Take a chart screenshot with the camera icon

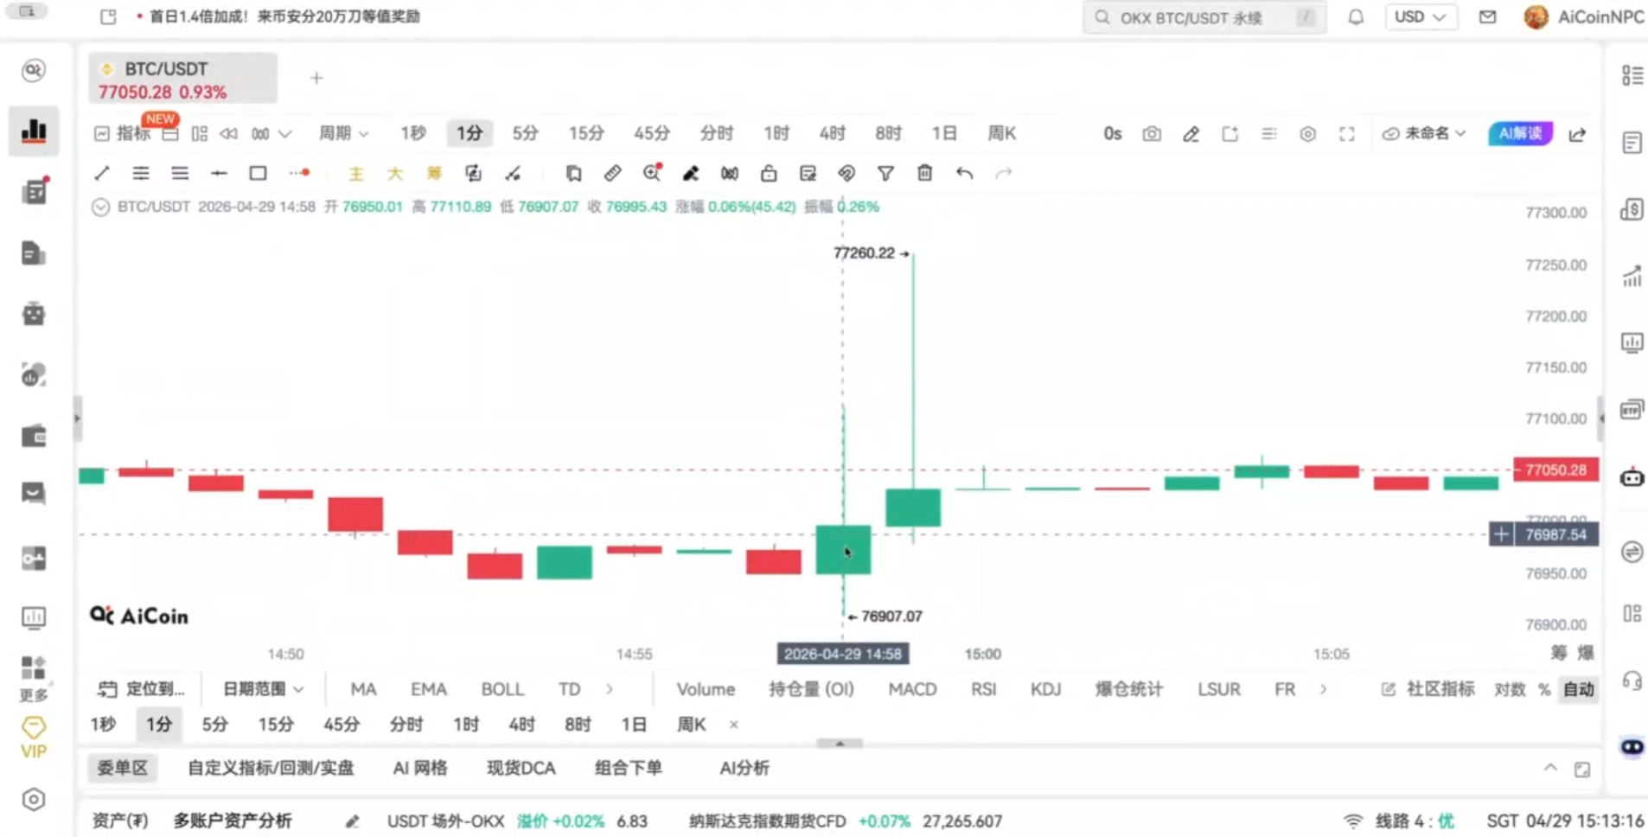pyautogui.click(x=1153, y=134)
